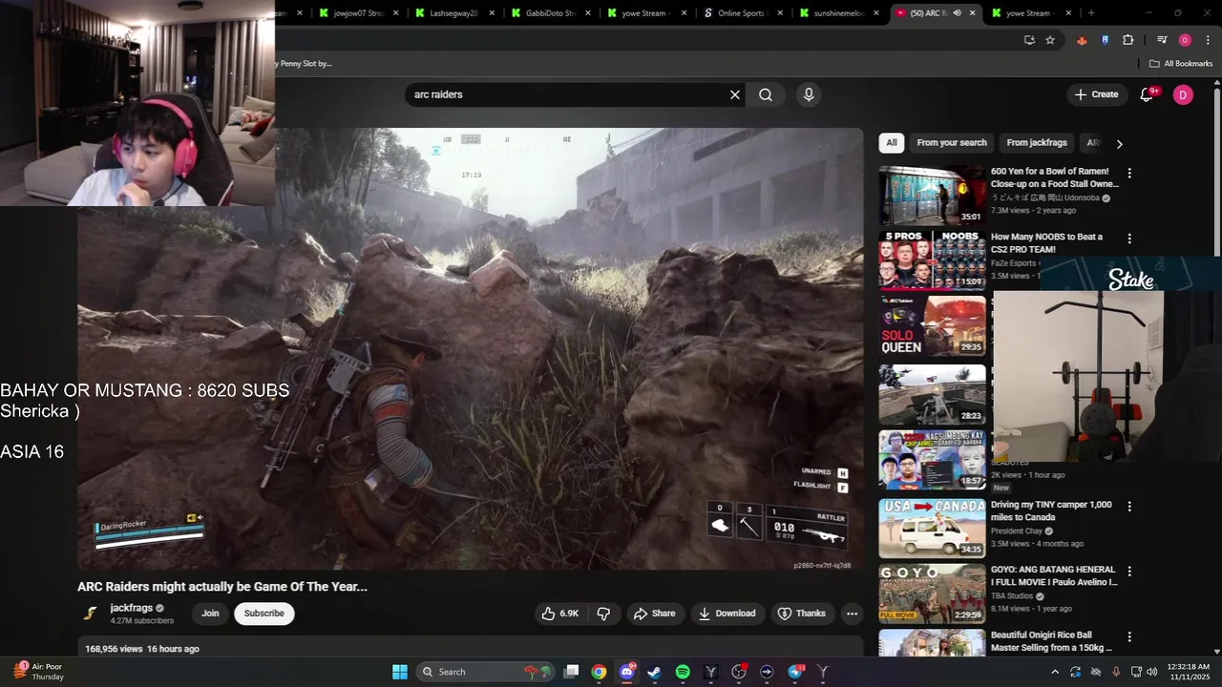Show more filter chips with right chevron
The image size is (1222, 687).
[1119, 144]
